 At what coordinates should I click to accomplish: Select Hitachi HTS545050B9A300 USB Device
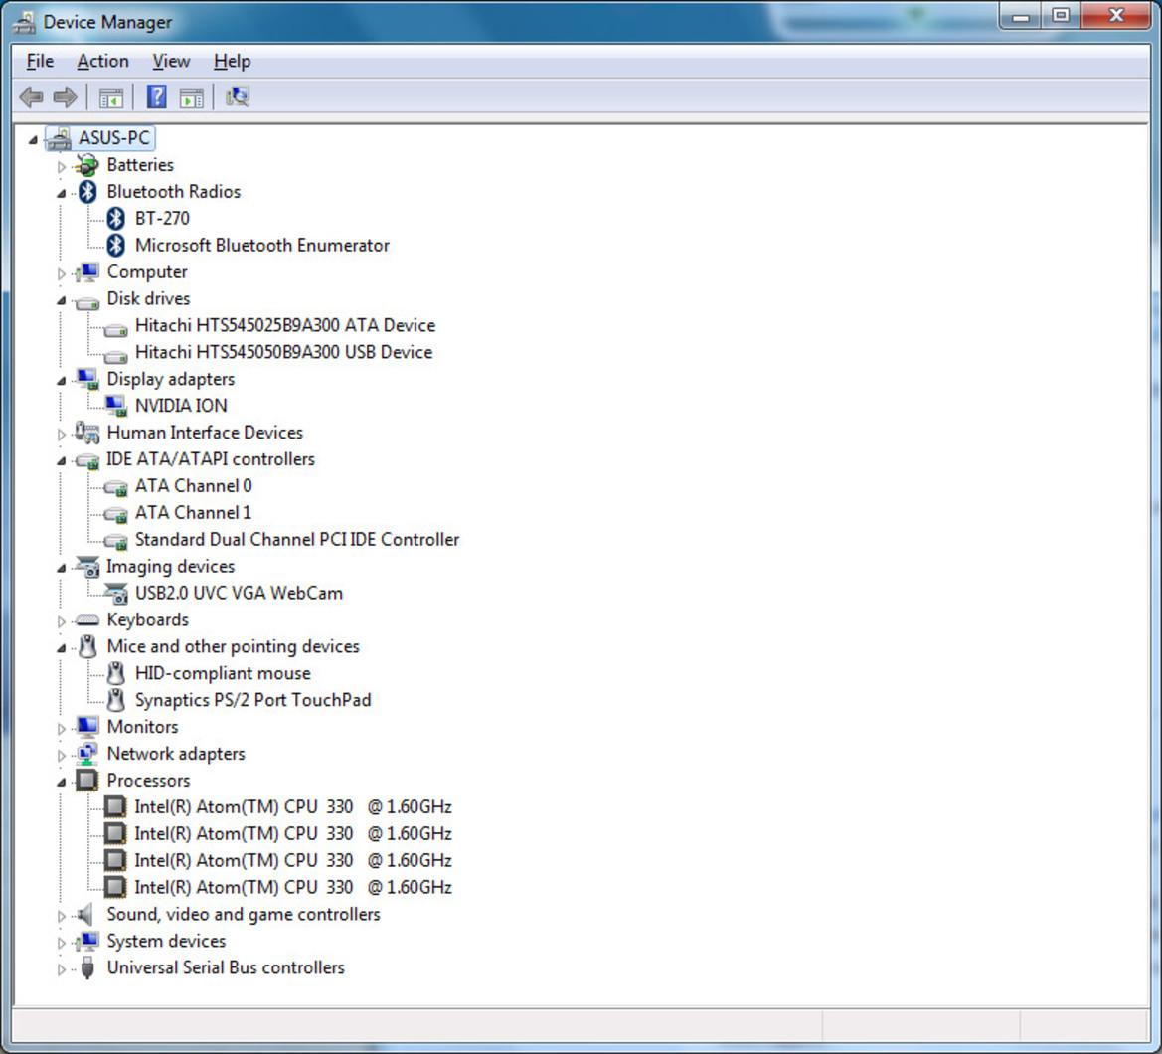click(284, 352)
